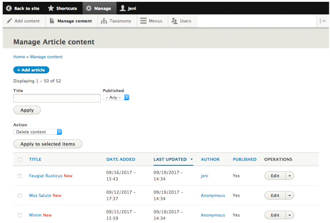Click the Apply filter button
Viewport: 330px width, 223px height.
(x=27, y=110)
